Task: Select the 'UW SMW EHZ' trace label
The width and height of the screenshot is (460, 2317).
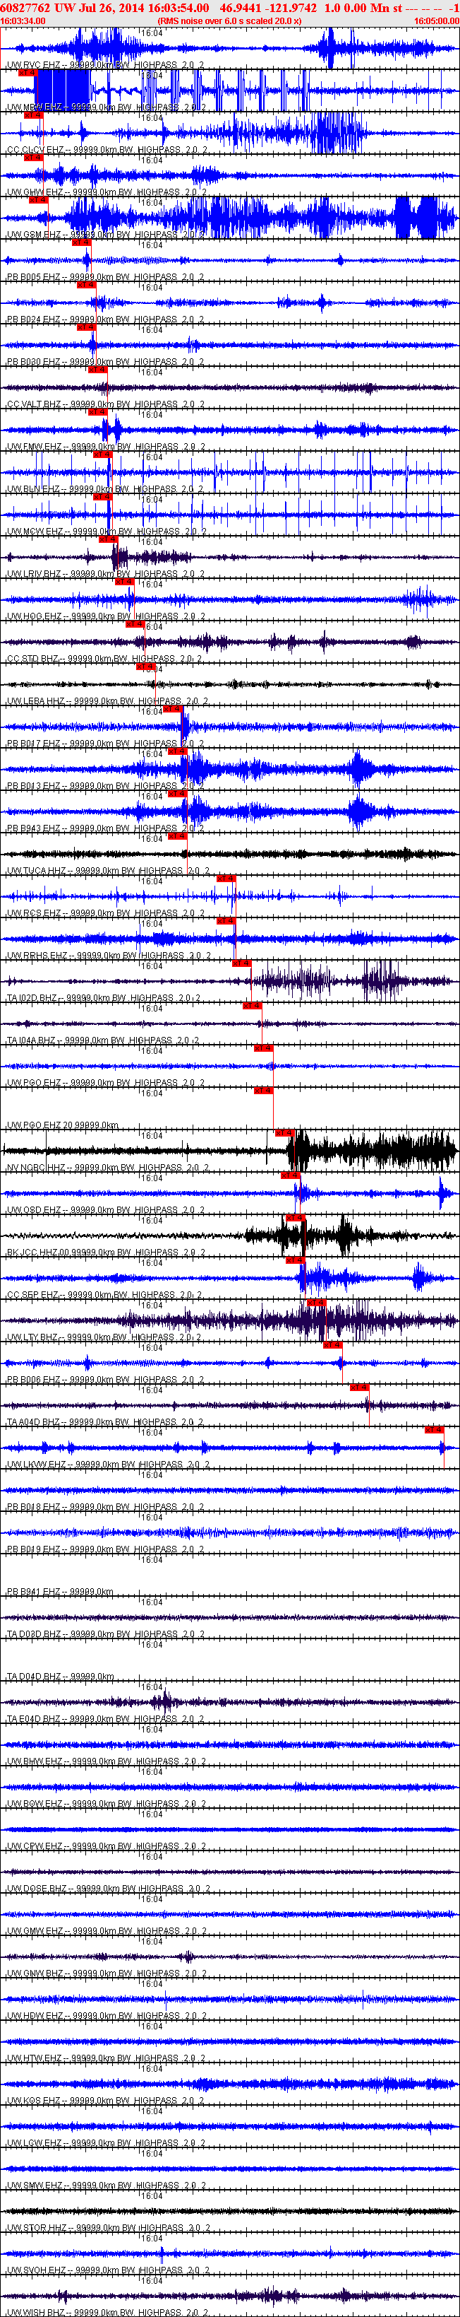Action: click(106, 2186)
